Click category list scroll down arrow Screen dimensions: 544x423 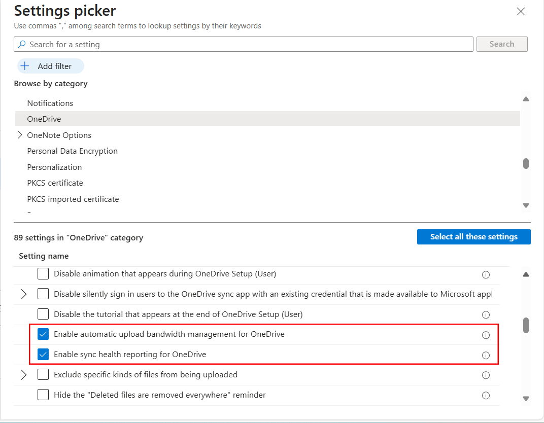(x=526, y=205)
